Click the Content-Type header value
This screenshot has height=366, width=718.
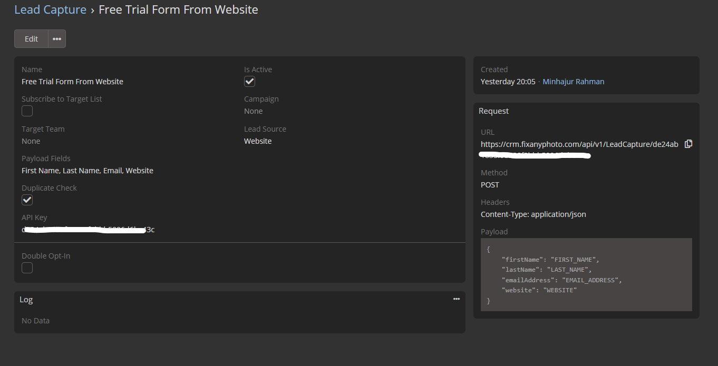(x=533, y=214)
